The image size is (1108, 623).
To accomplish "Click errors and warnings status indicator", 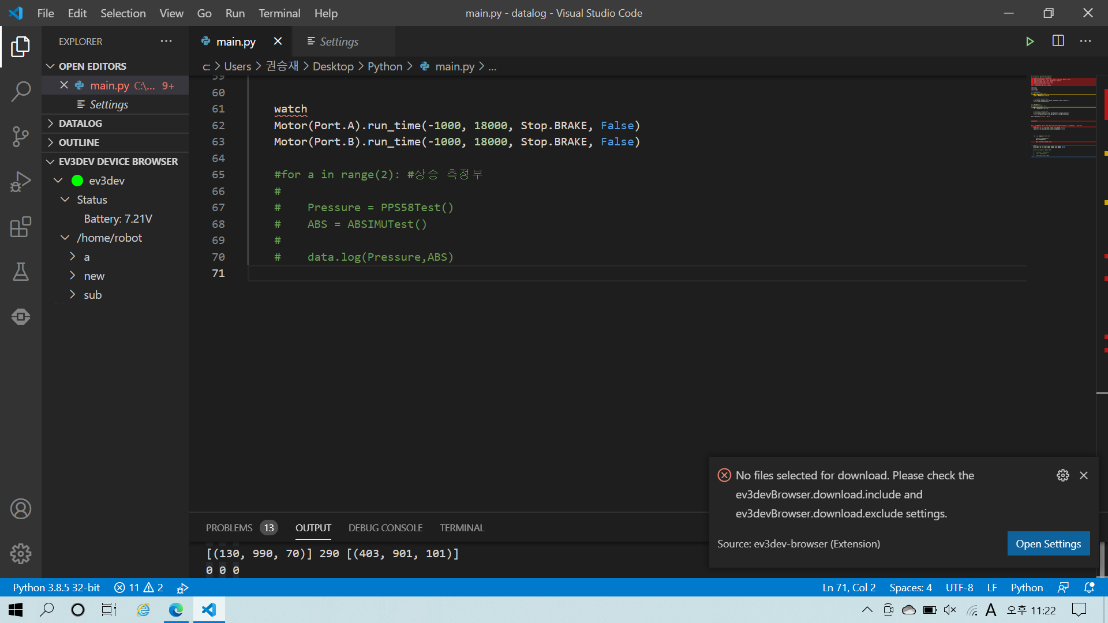I will (138, 587).
